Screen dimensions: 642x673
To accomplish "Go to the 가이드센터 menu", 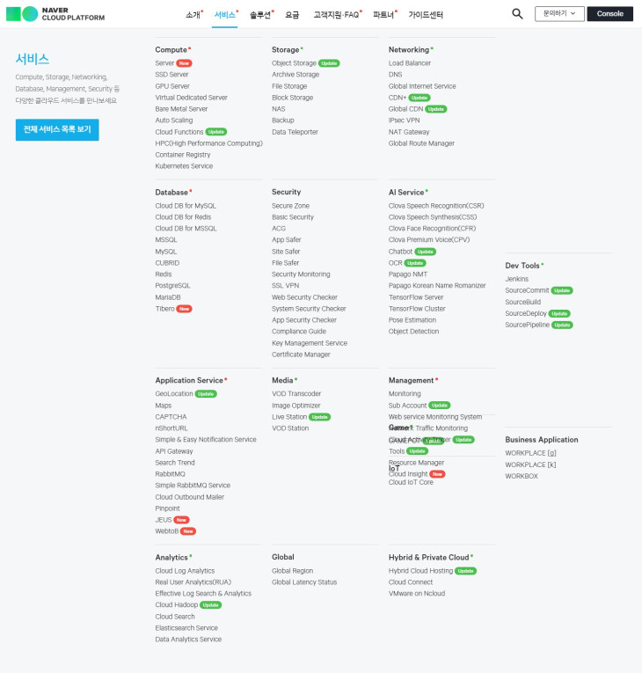I will pos(426,15).
